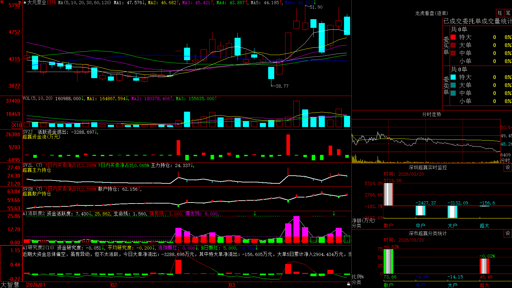Image resolution: width=512 pixels, height=288 pixels.
Task: Click the -3132.09 value above 大户 bar
Action: [x=458, y=203]
